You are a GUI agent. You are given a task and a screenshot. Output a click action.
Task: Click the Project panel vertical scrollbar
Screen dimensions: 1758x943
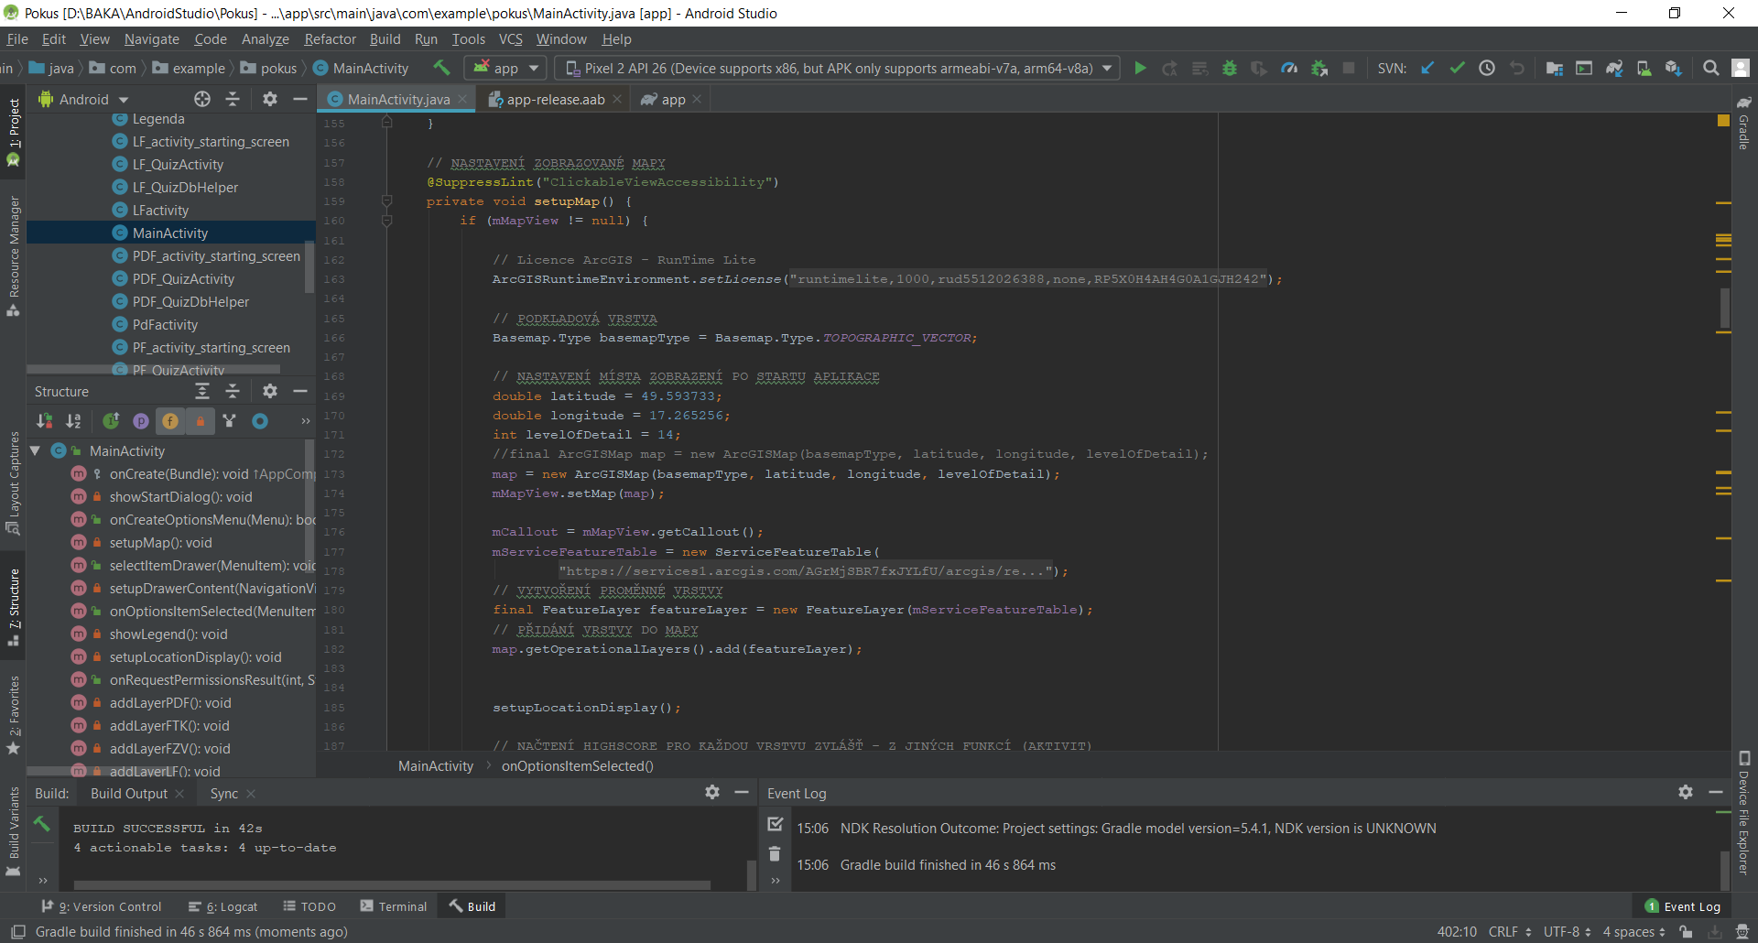309,267
